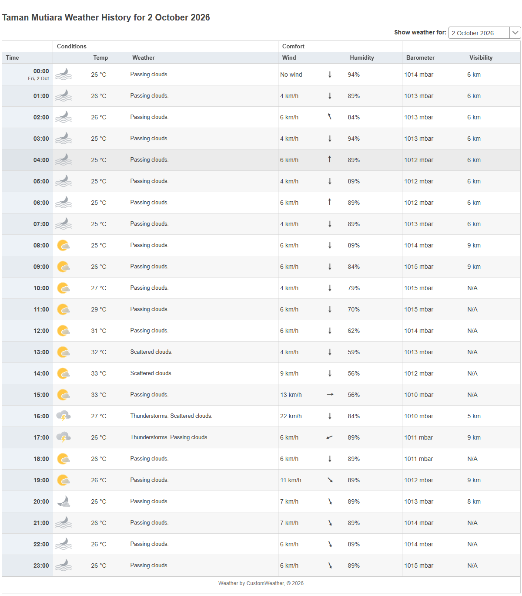Screen dimensions: 522x596
Task: Click 'Scattered clouds.' in the 13:00 row
Action: 151,352
